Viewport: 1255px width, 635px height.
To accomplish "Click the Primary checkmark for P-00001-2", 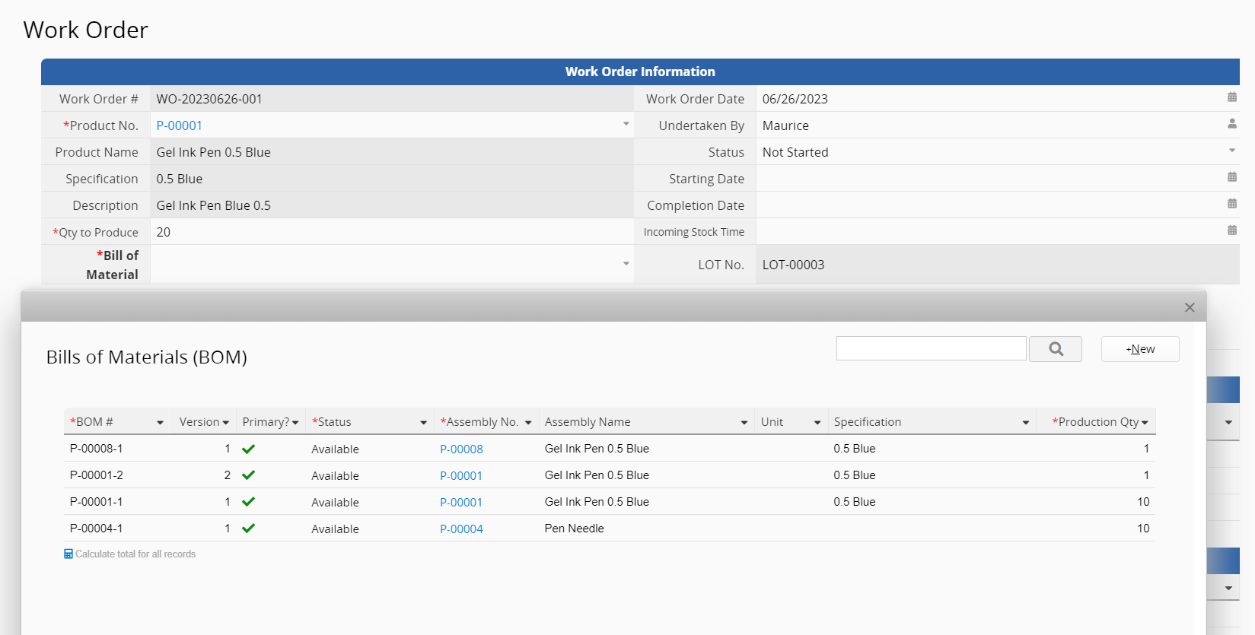I will point(248,475).
